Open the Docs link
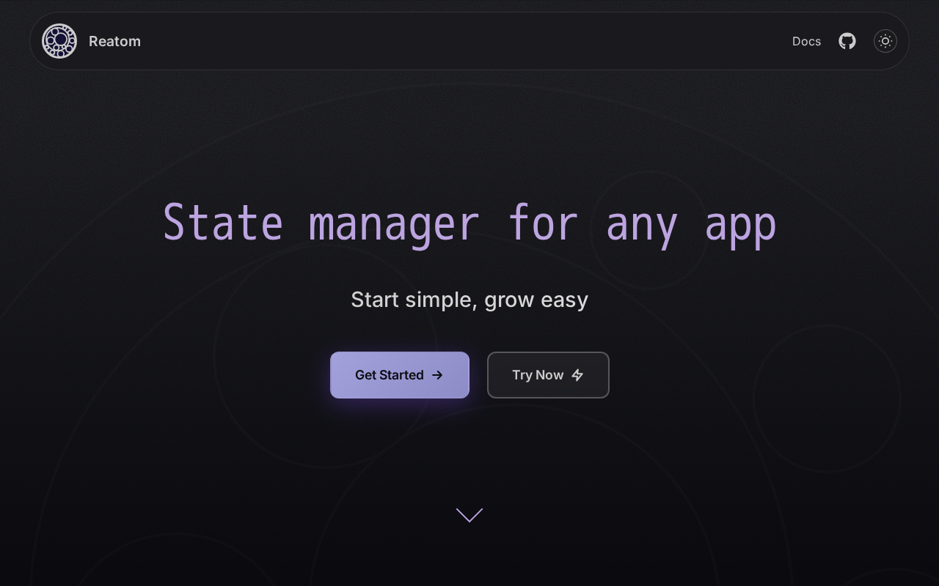Image resolution: width=939 pixels, height=586 pixels. 806,41
